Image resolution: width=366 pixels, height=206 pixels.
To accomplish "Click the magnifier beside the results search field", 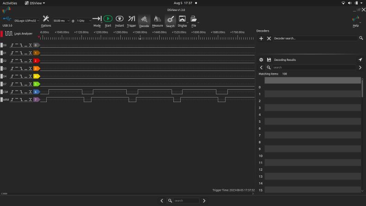I will point(269,67).
